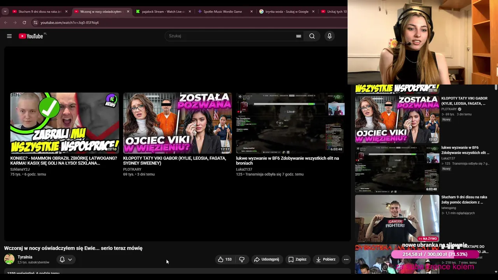Open the notification bell subscription dropdown
498x280 pixels.
tap(66, 259)
